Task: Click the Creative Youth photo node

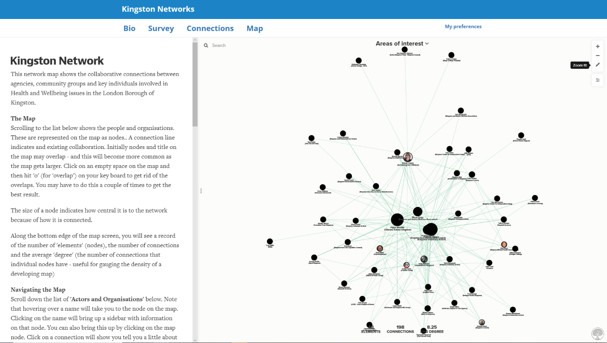Action: [x=406, y=265]
